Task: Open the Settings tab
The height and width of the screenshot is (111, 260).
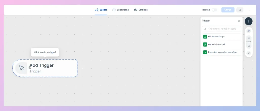Action: (x=141, y=10)
